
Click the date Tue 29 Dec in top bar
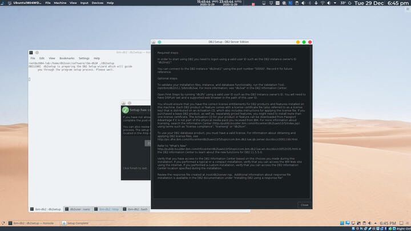(369, 3)
